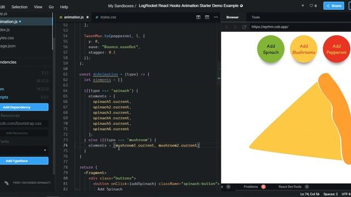The image size is (351, 197).
Task: Click the blue Share button
Action: coord(333,6)
